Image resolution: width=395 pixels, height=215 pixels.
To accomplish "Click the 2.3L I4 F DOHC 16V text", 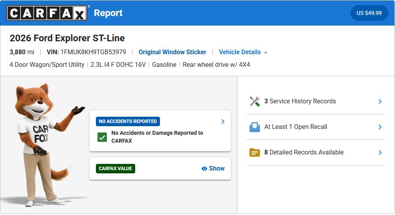I will pos(118,64).
